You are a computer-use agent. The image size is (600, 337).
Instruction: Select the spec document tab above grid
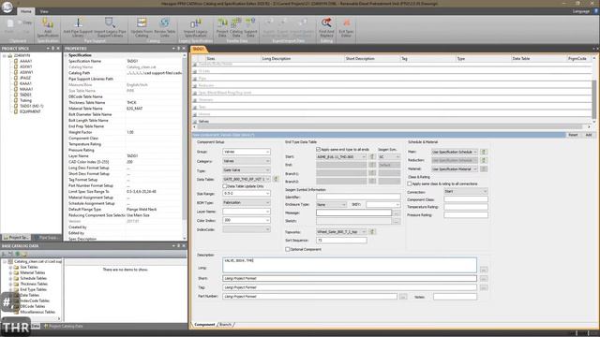click(198, 49)
